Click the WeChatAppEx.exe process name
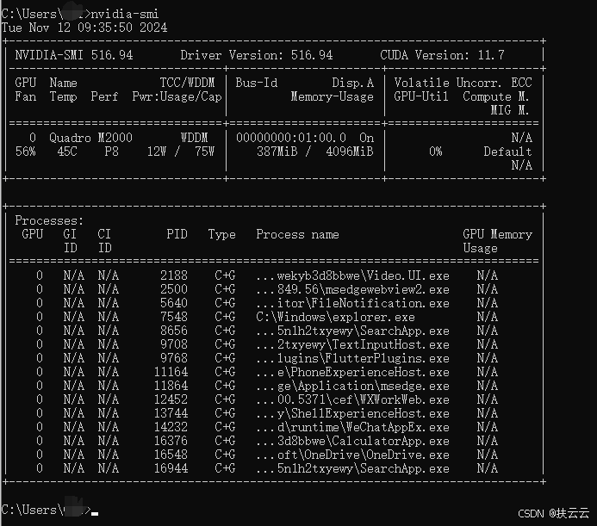 click(352, 427)
